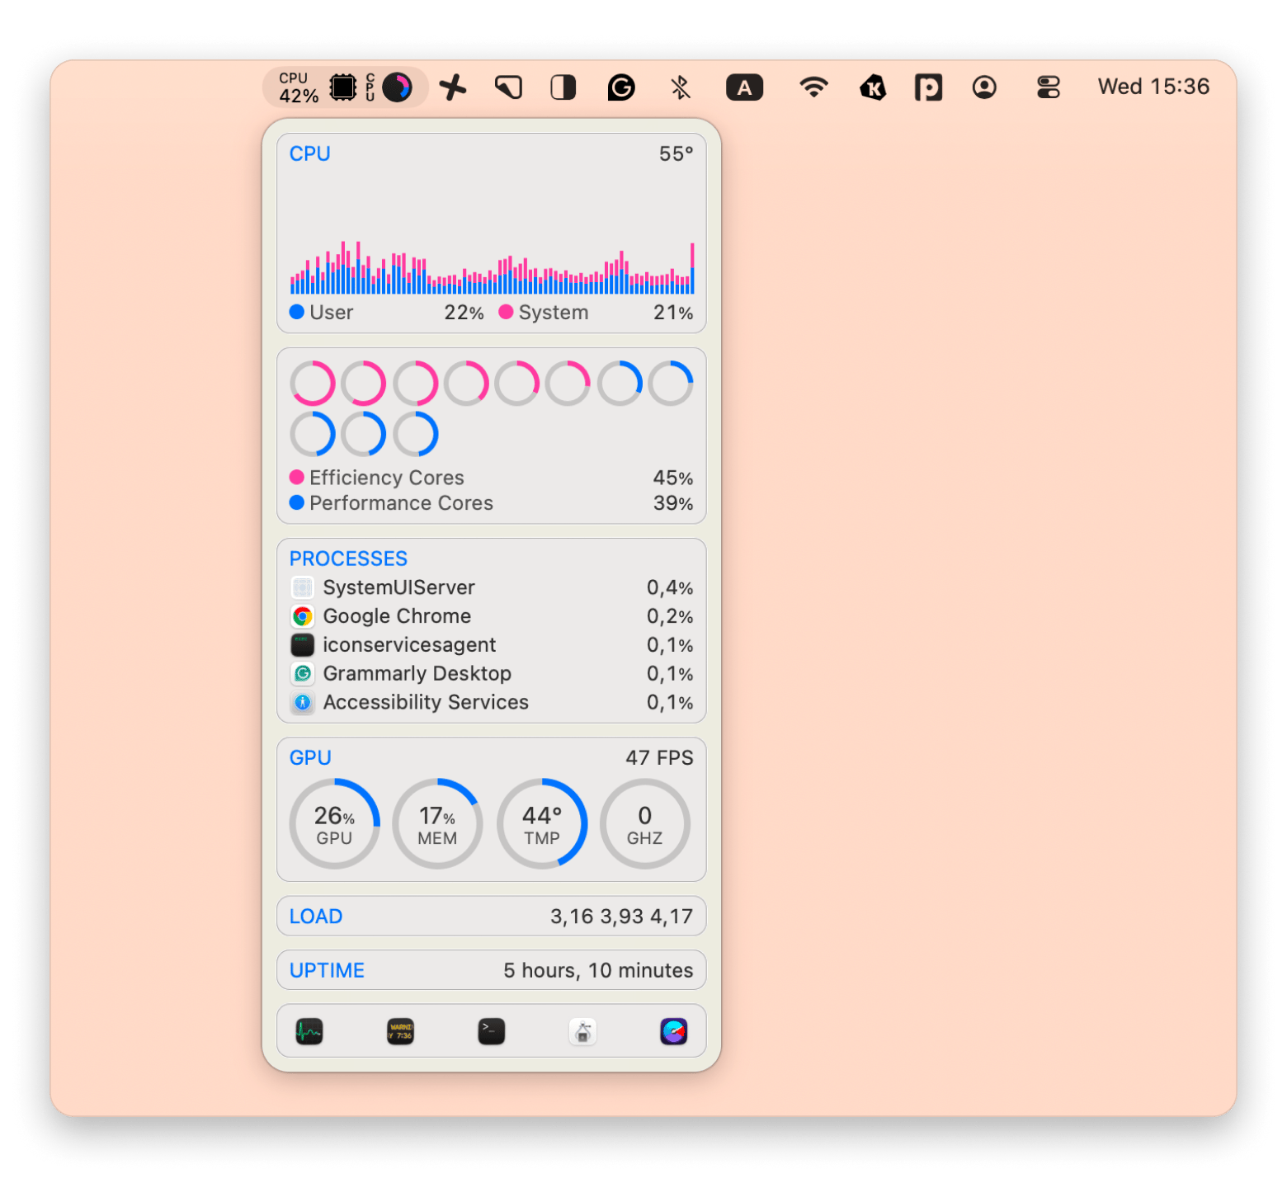Screen dimensions: 1287x1183
Task: Click the SystemUIServer process icon
Action: [x=303, y=587]
